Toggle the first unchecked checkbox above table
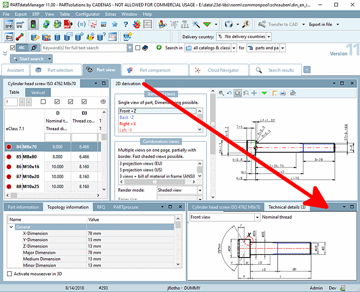The width and height of the screenshot is (360, 292). 43,101
